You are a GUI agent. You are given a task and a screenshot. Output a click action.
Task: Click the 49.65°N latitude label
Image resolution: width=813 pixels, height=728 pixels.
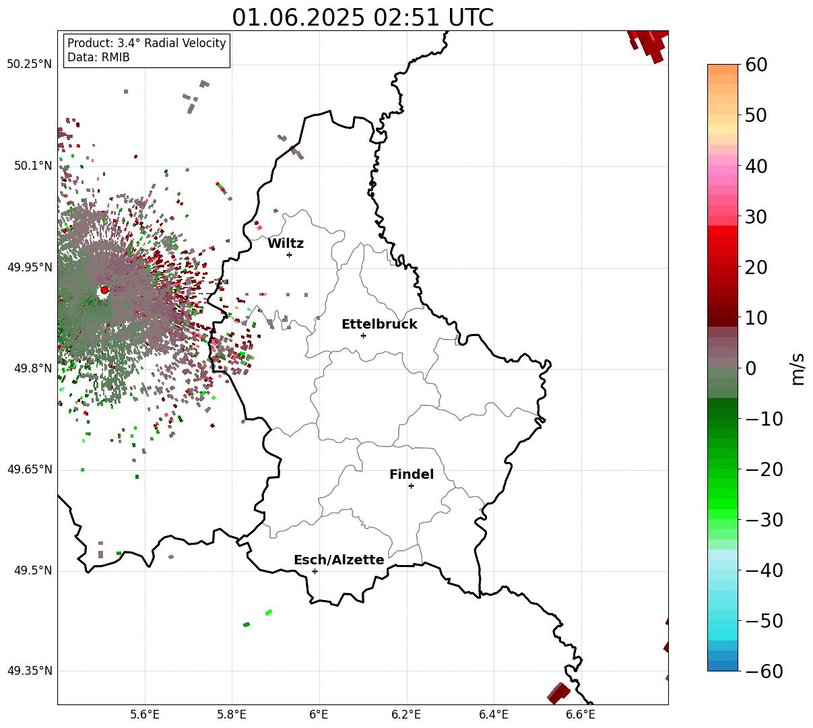pyautogui.click(x=29, y=469)
